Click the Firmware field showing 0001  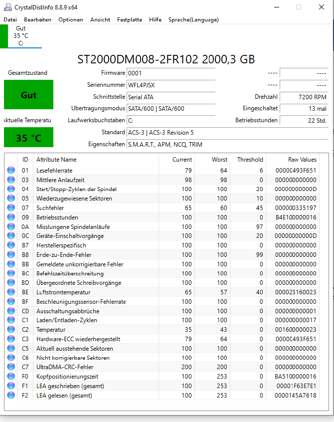click(171, 73)
